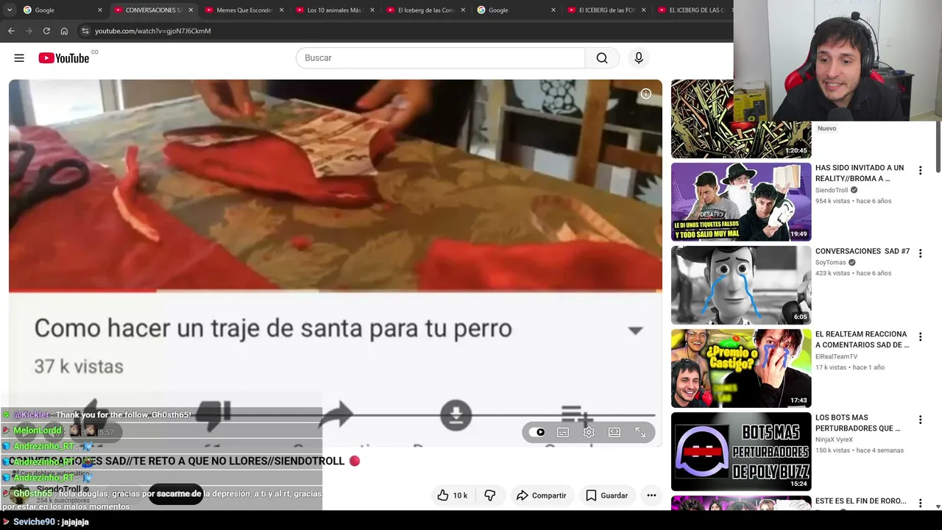
Task: Open the YouTube guide hamburger menu
Action: click(19, 58)
